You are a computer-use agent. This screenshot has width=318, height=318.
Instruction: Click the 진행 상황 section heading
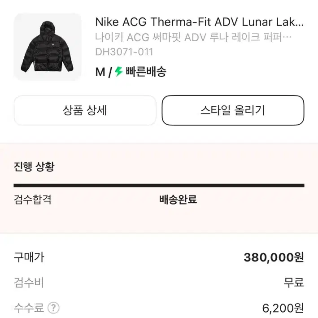tap(34, 167)
